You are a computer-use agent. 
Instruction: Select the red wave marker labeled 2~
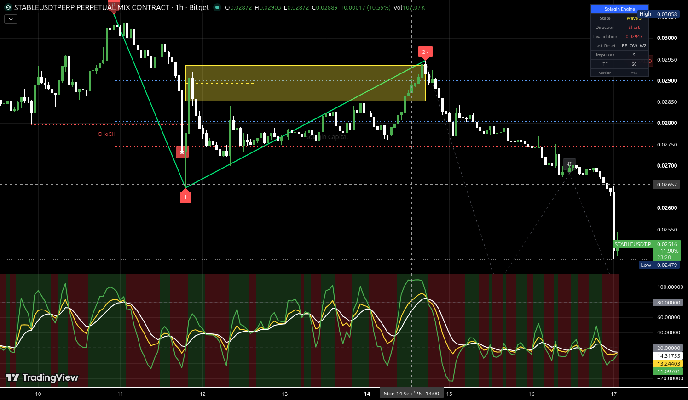point(425,53)
